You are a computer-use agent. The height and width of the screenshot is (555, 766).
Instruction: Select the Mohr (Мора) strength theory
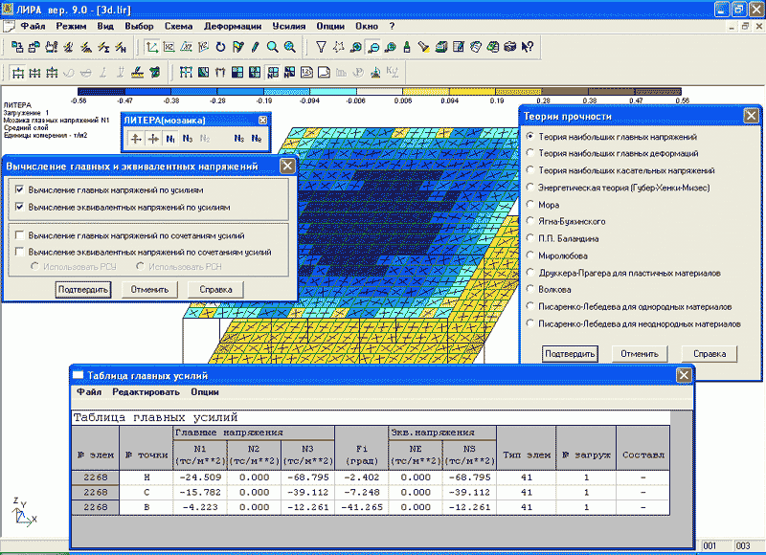pyautogui.click(x=529, y=205)
